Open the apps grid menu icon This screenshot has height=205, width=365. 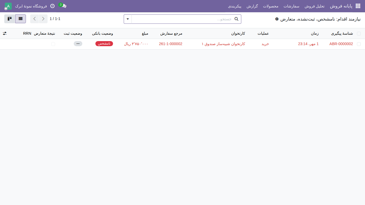(358, 6)
